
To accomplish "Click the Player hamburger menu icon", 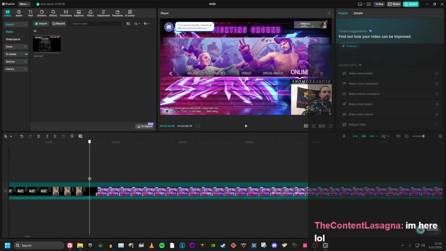I will coord(329,13).
